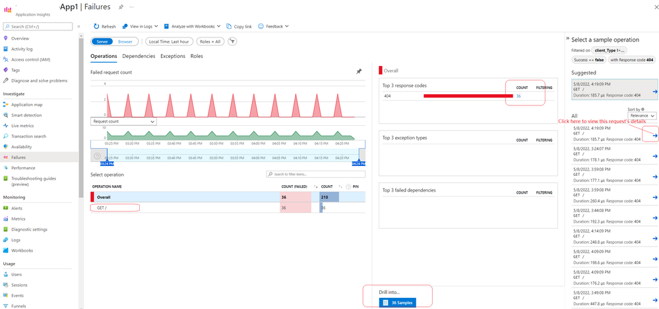Switch to the Operations tab
Image resolution: width=659 pixels, height=309 pixels.
(x=104, y=56)
